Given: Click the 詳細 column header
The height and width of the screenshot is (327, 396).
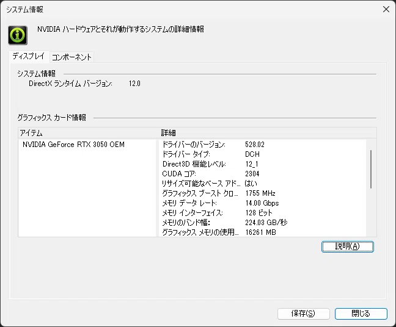Looking at the screenshot, I should tap(268, 133).
